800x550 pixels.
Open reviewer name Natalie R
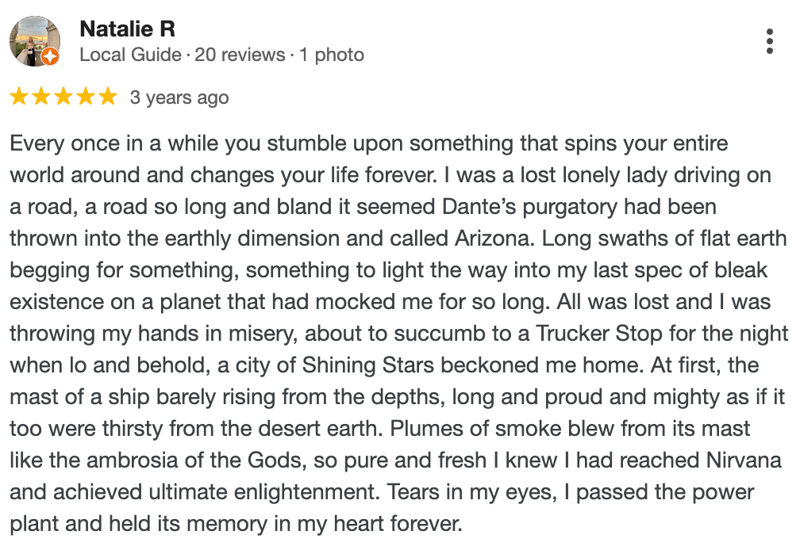pyautogui.click(x=127, y=29)
